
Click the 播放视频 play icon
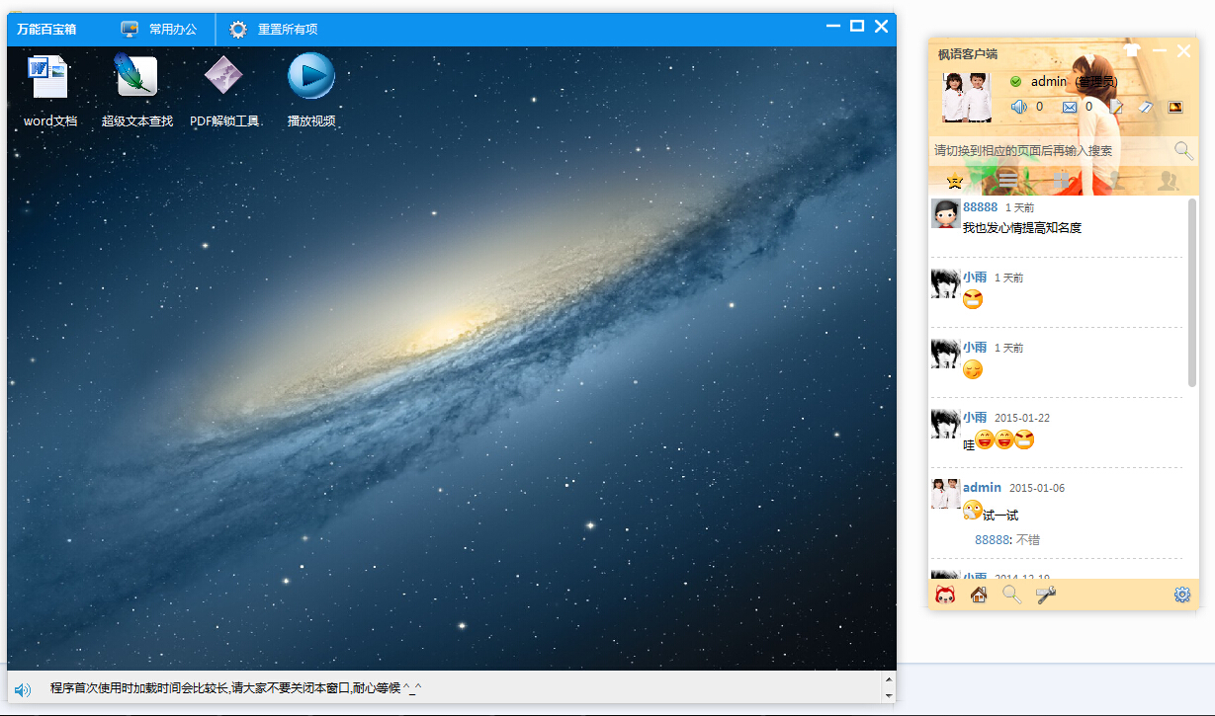[310, 76]
